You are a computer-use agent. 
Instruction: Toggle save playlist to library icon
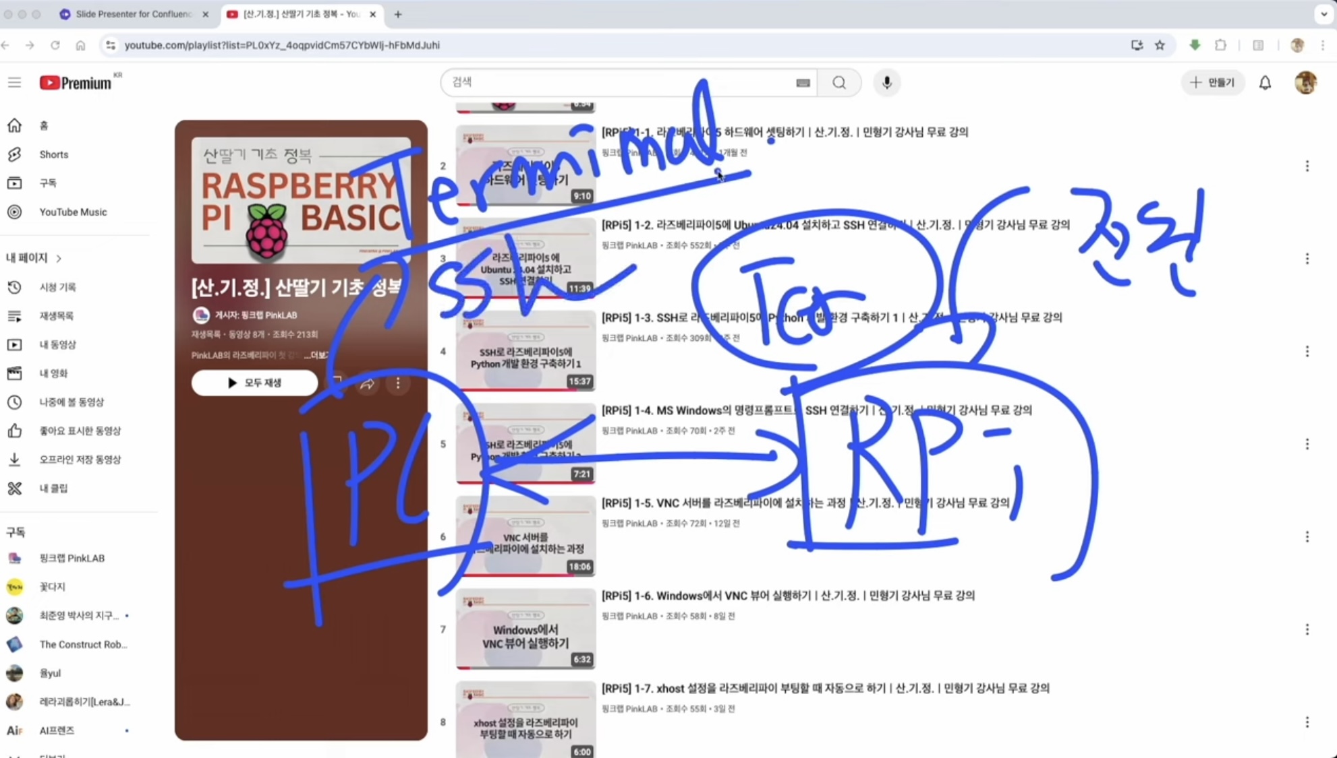point(337,383)
